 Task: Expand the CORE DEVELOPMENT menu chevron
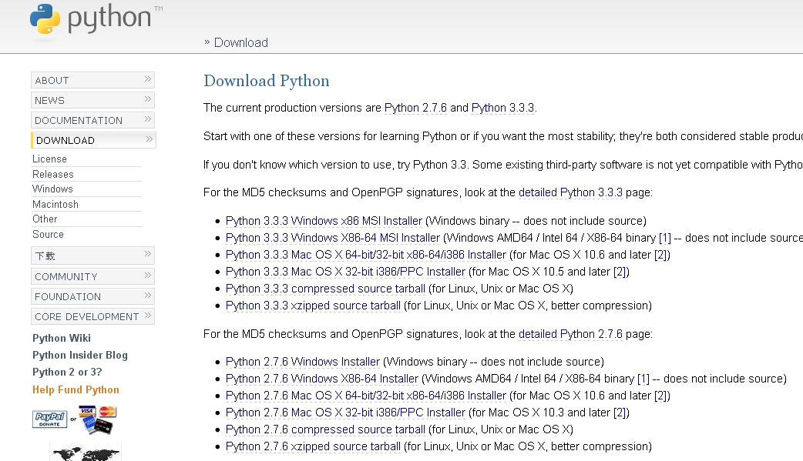[x=147, y=316]
